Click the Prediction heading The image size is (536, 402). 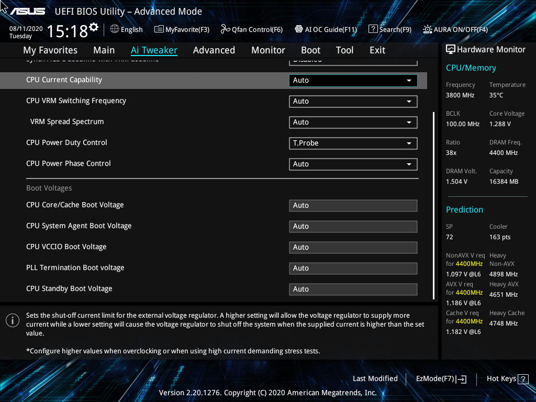pos(464,209)
